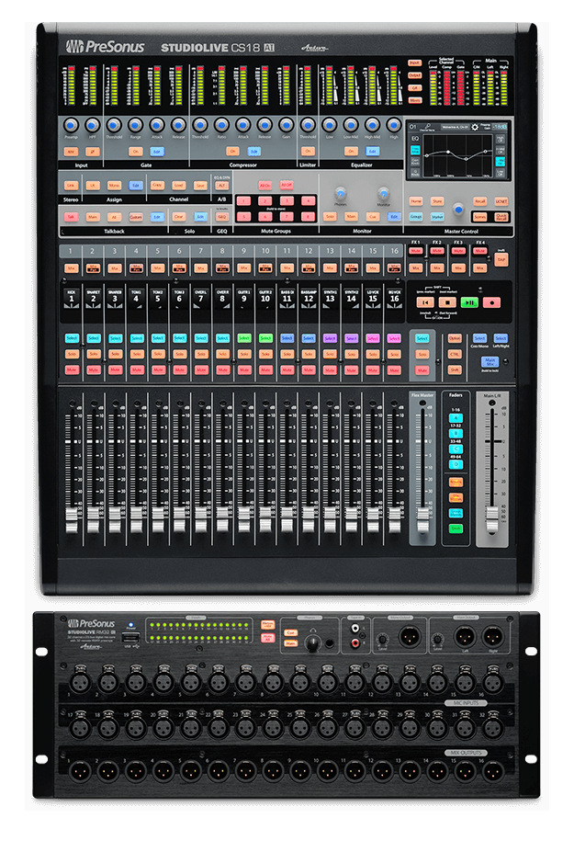Click the USB port on the RM32 rack
Screen dimensions: 574x841
(x=131, y=638)
